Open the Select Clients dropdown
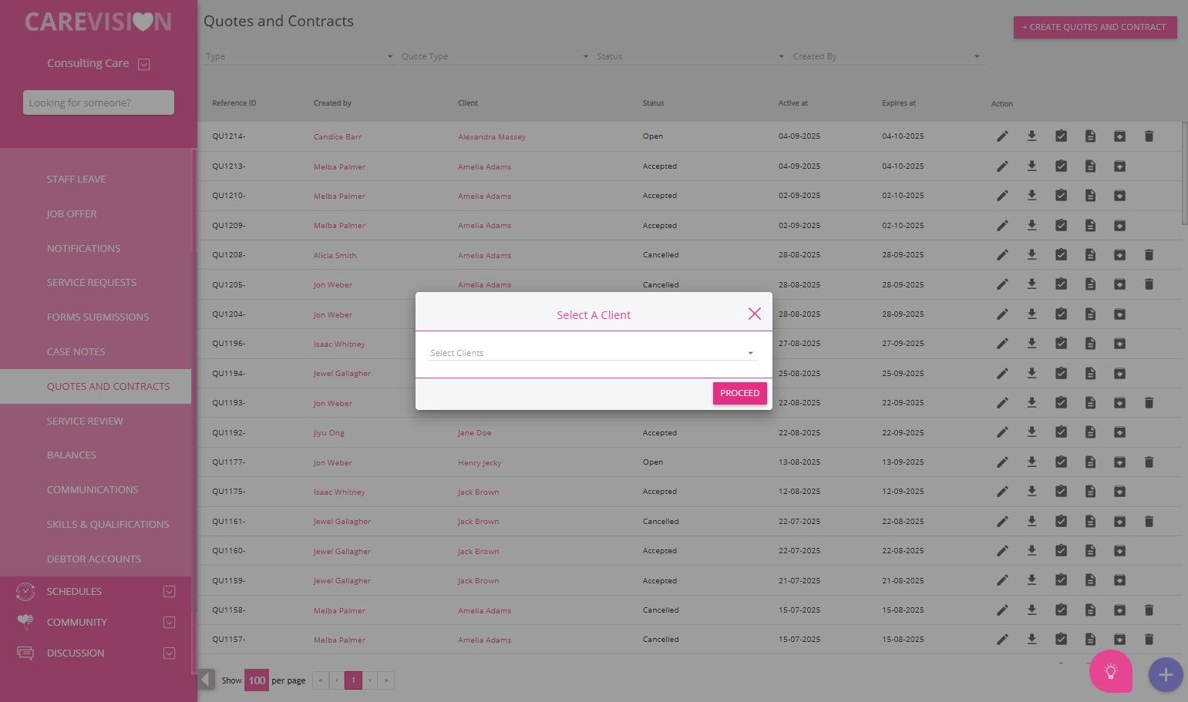 (592, 353)
